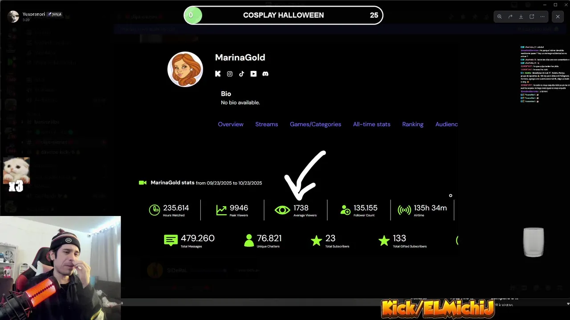Click the Yusoranori user avatar
The width and height of the screenshot is (570, 320).
click(13, 16)
